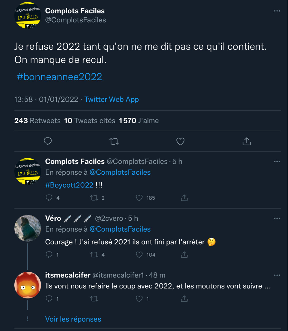Reply to the #Boycott2022 tweet
Viewport: 288px width, 331px height.
(49, 198)
